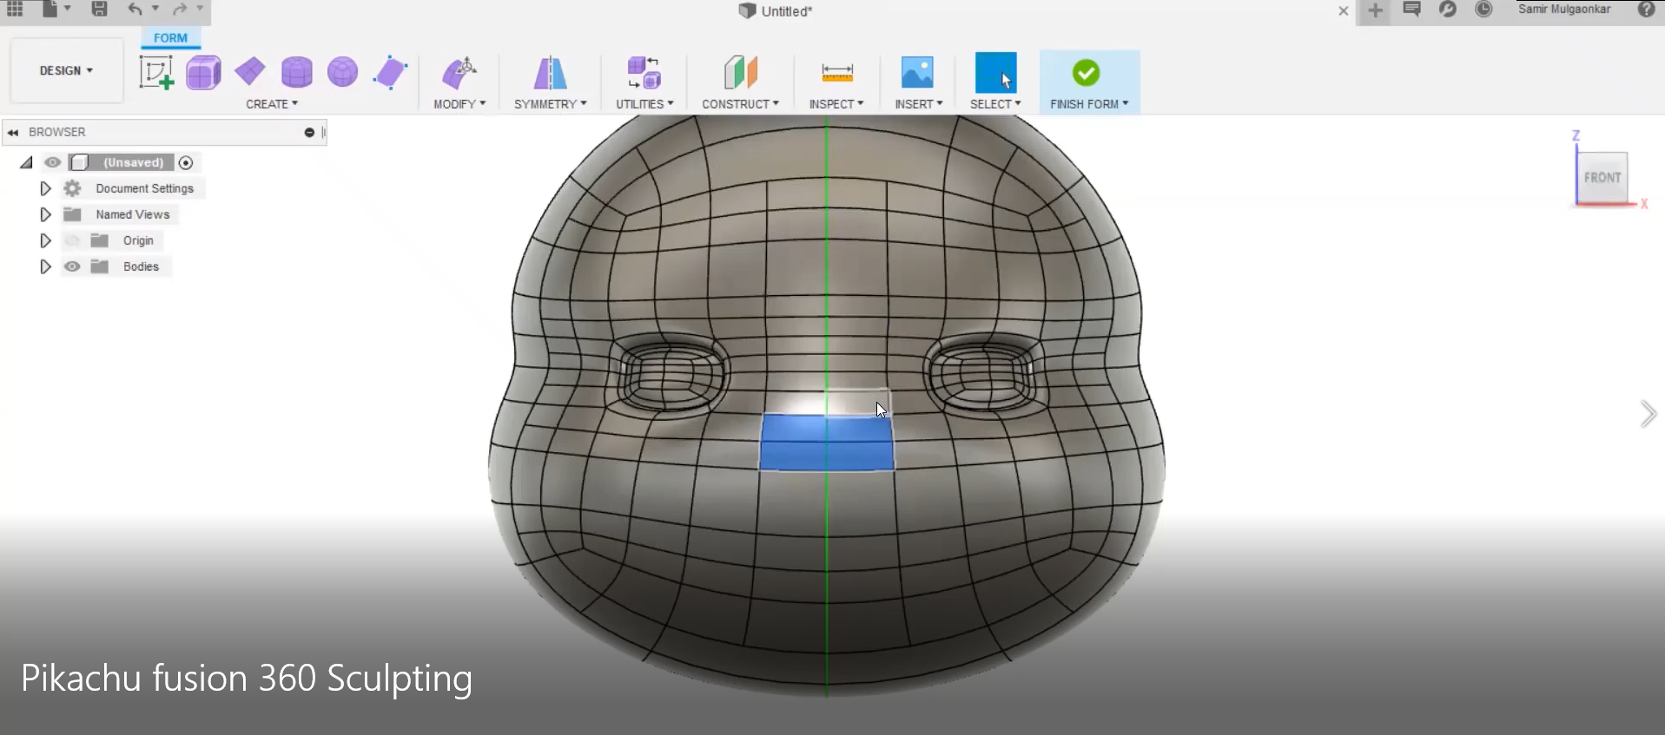Click the (Unsaved) component activate radio button
1665x735 pixels.
(x=186, y=162)
